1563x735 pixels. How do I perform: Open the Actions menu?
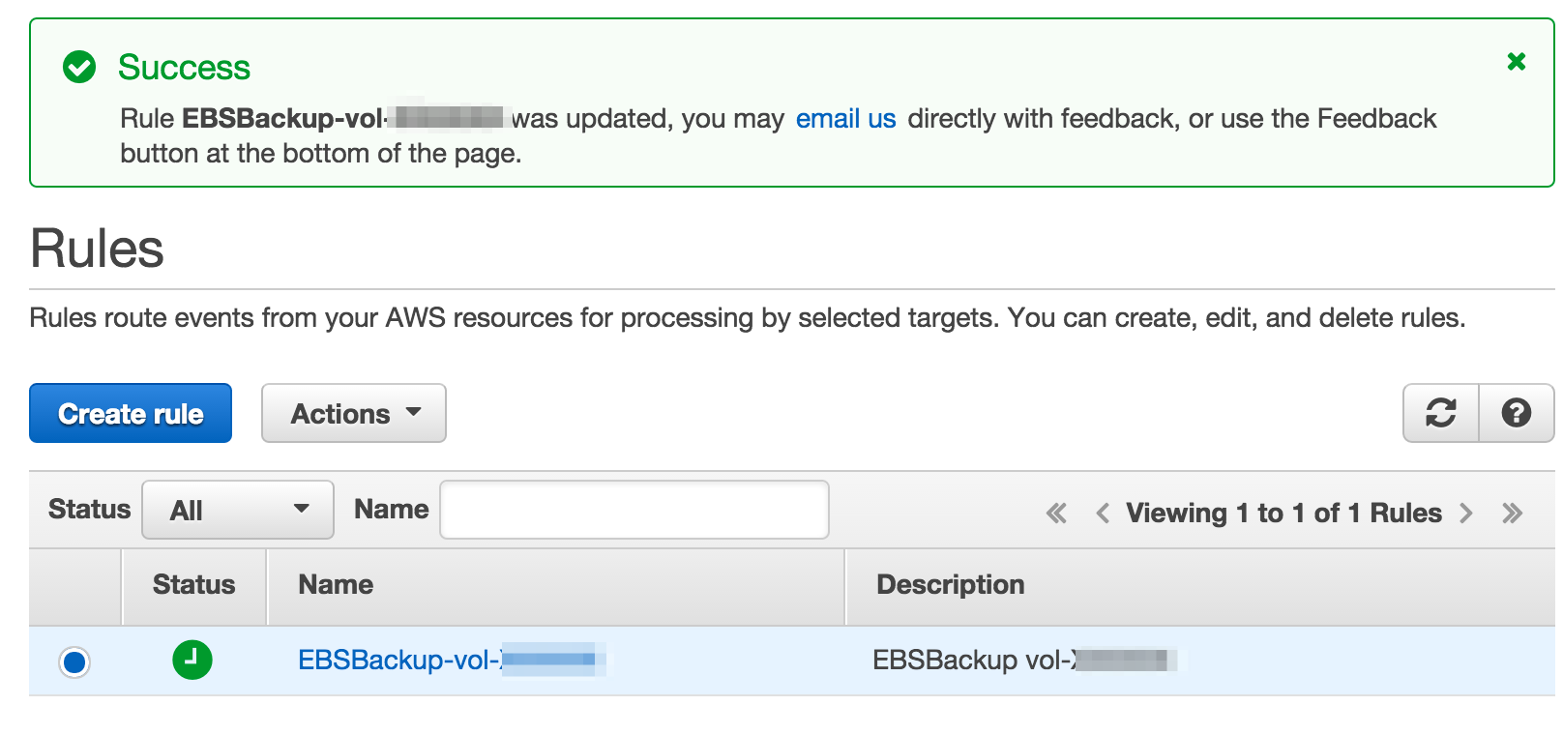[353, 413]
